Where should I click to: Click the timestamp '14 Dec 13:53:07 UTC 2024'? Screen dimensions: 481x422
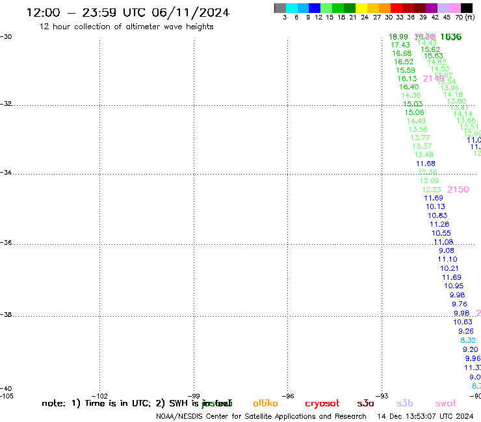click(425, 417)
